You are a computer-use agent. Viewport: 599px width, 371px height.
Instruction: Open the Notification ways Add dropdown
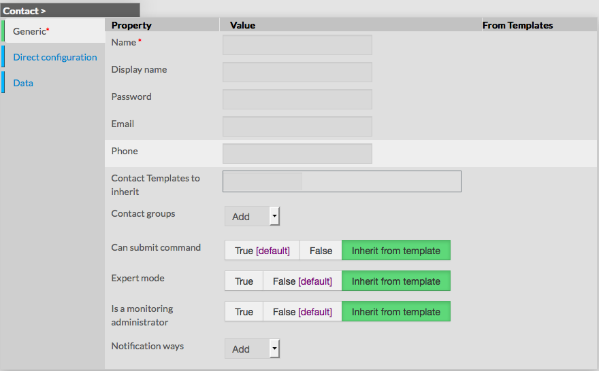(246, 349)
